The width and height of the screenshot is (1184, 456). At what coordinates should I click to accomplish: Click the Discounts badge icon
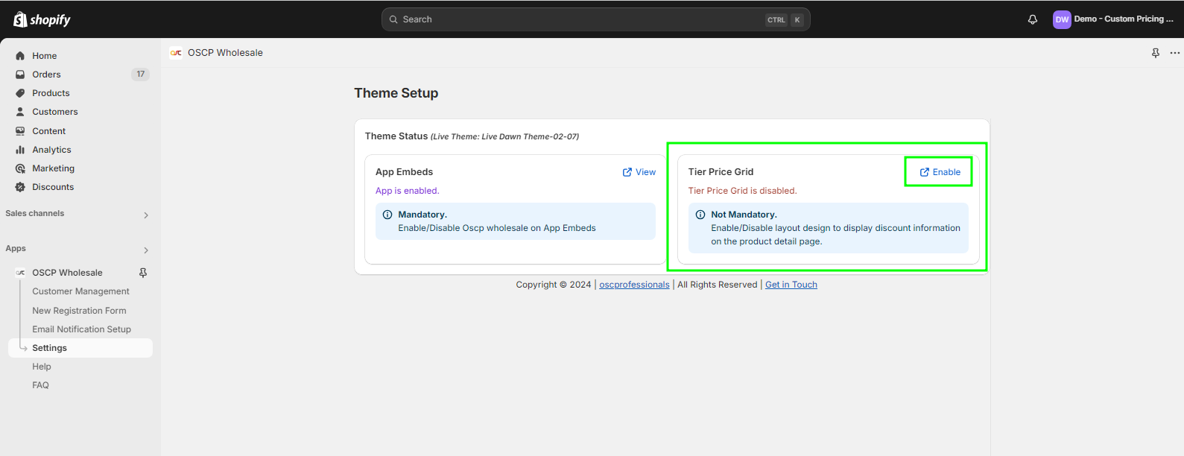tap(20, 187)
